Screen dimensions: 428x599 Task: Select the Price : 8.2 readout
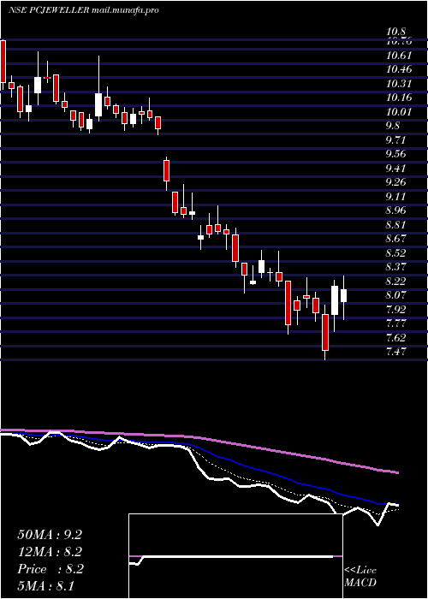click(50, 569)
